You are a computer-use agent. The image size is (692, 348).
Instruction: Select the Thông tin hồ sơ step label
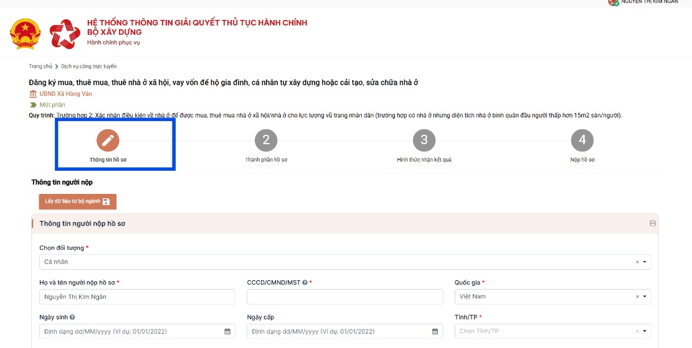click(x=108, y=160)
